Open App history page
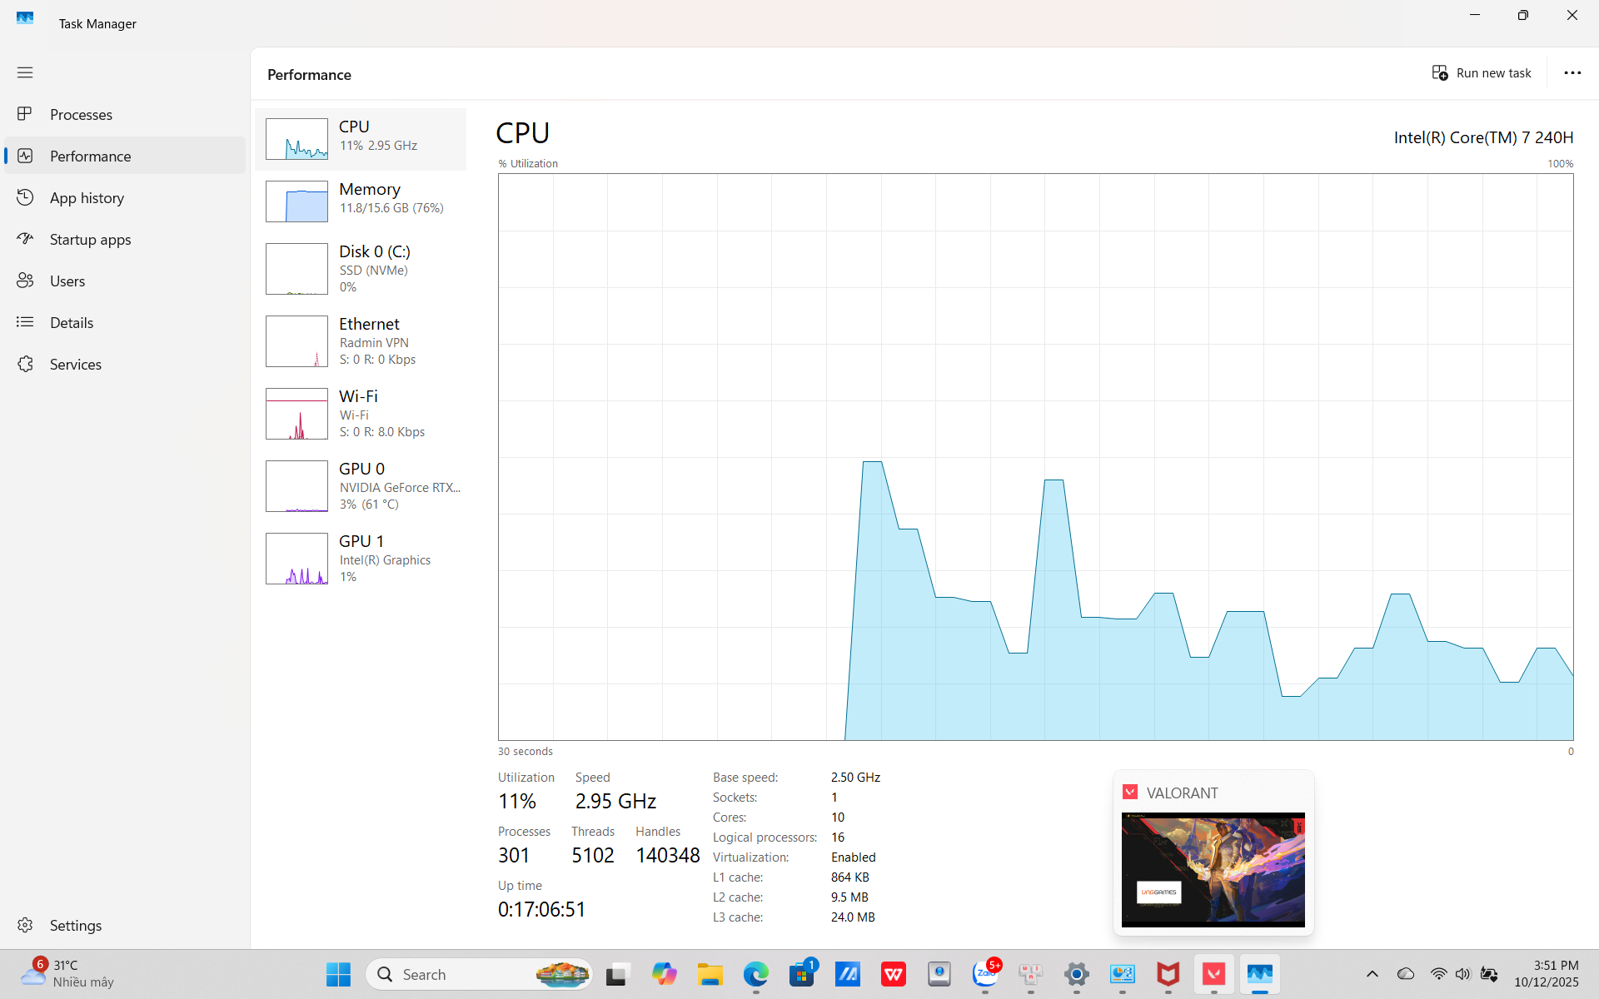Viewport: 1599px width, 999px height. coord(87,197)
